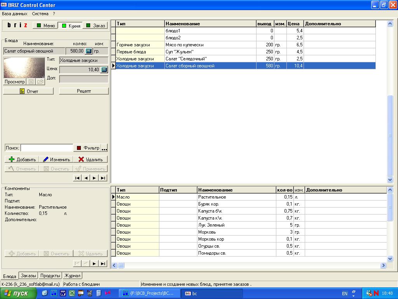Click the red N tray icon
This screenshot has width=398, height=299.
tap(376, 292)
